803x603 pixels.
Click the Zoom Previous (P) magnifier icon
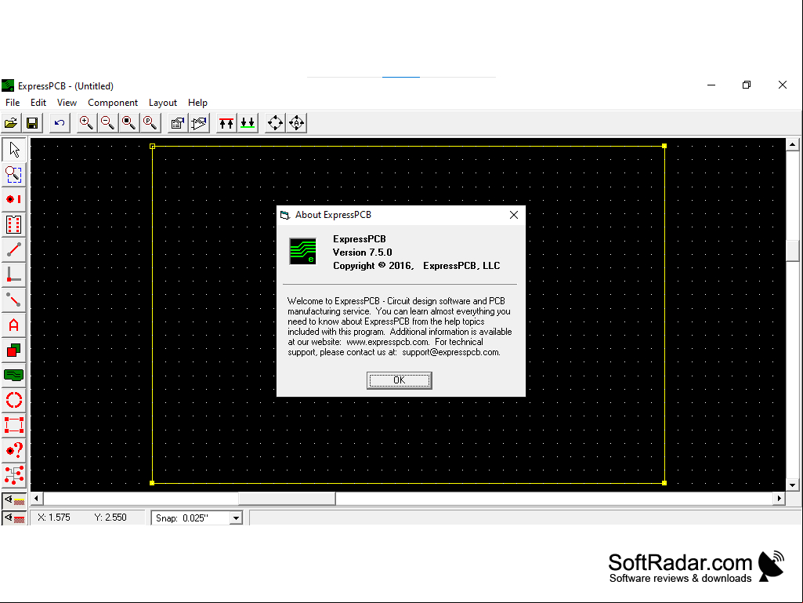(150, 123)
